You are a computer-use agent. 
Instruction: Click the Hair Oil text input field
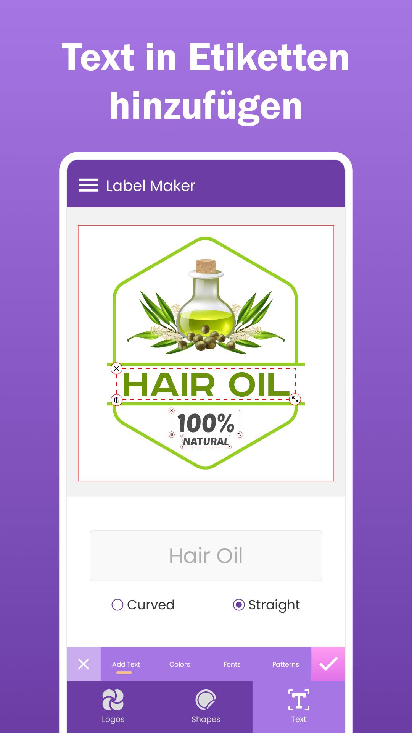pyautogui.click(x=206, y=555)
